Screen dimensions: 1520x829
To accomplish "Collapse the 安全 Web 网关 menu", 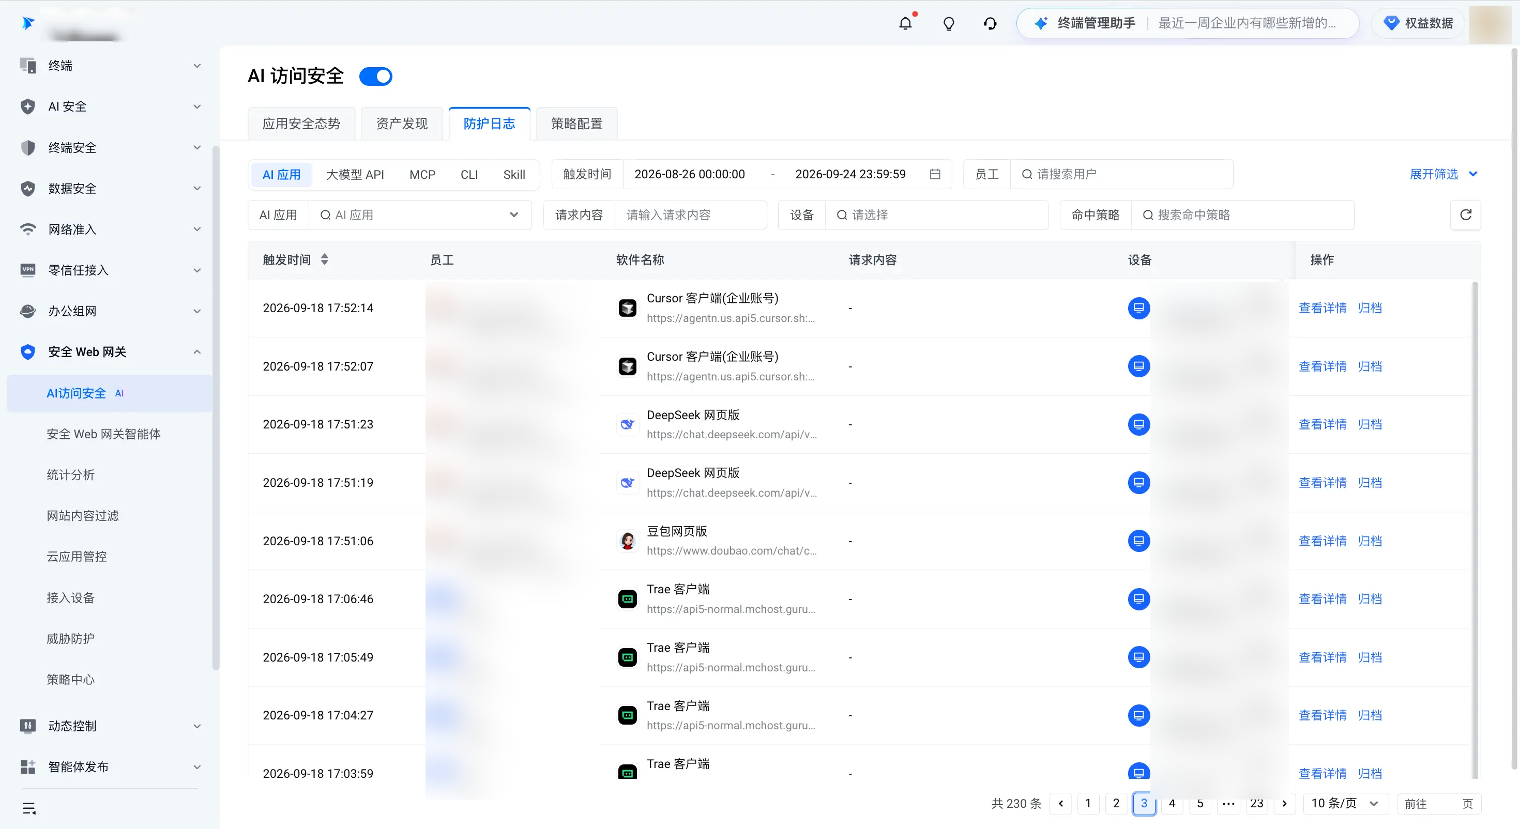I will pos(110,351).
